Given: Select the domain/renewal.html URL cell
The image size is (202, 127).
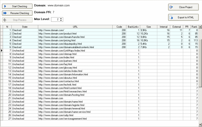Looking at the screenshot, I should click(x=75, y=108).
